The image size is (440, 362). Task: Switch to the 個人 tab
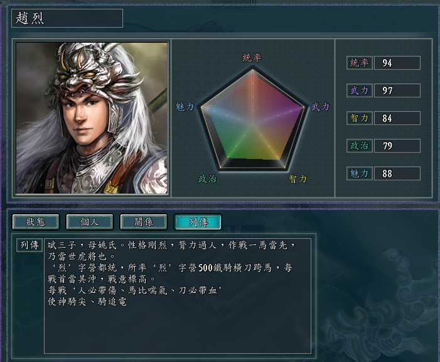[90, 222]
